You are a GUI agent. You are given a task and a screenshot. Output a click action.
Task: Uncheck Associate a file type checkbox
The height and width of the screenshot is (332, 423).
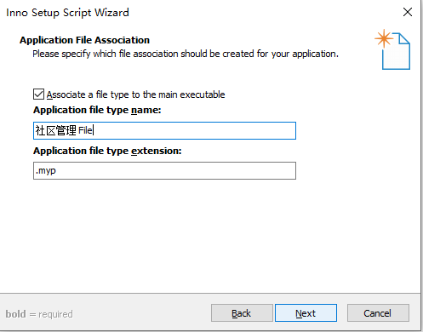tap(38, 94)
